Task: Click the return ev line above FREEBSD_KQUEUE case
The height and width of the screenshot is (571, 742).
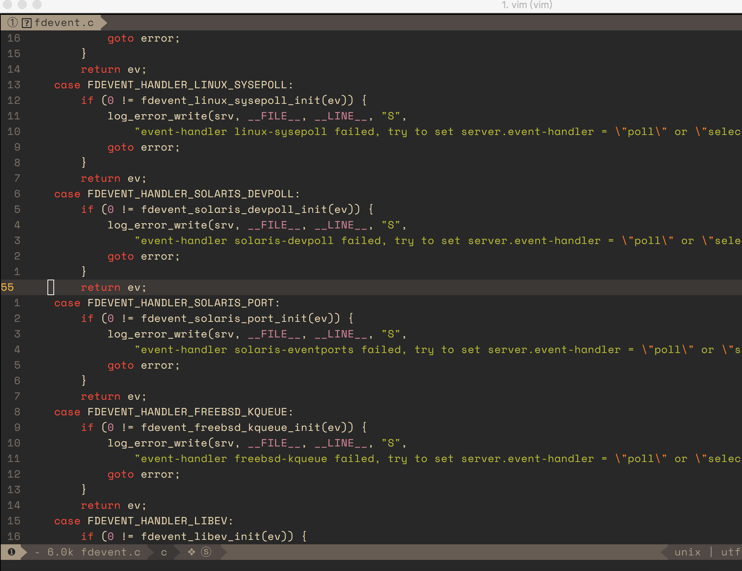Action: pos(113,396)
